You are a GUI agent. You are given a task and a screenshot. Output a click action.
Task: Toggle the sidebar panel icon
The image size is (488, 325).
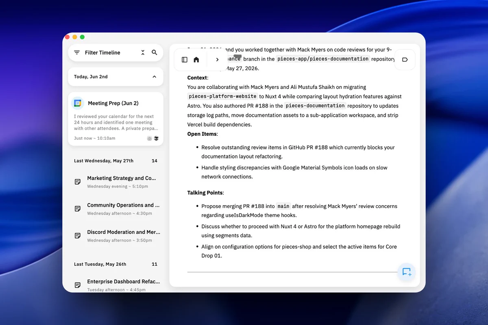coord(185,60)
